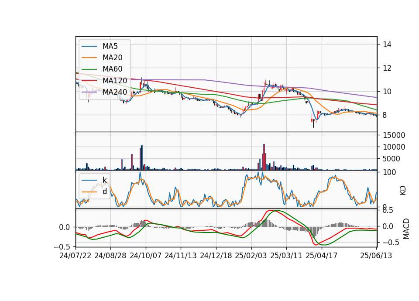Click the blue MA5 legend line sample

(x=89, y=46)
